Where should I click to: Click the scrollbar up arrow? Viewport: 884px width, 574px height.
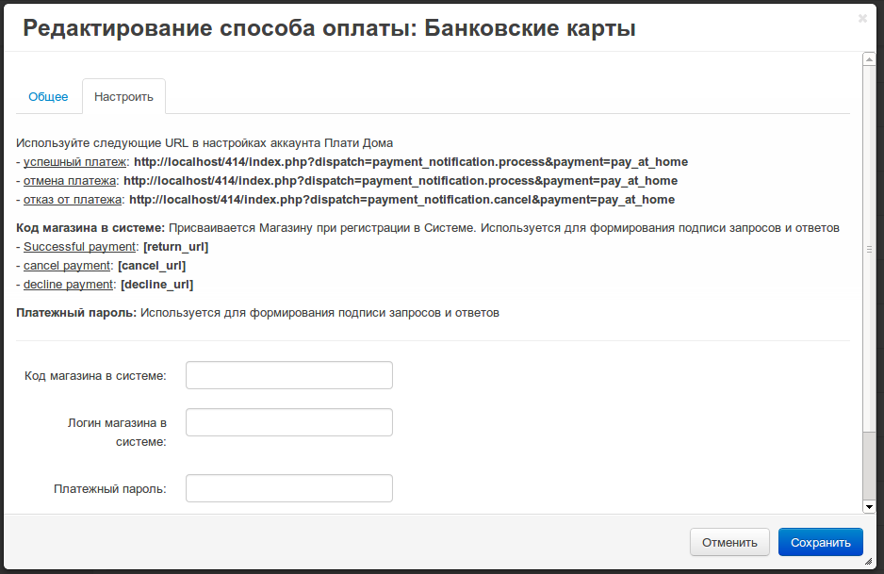869,58
